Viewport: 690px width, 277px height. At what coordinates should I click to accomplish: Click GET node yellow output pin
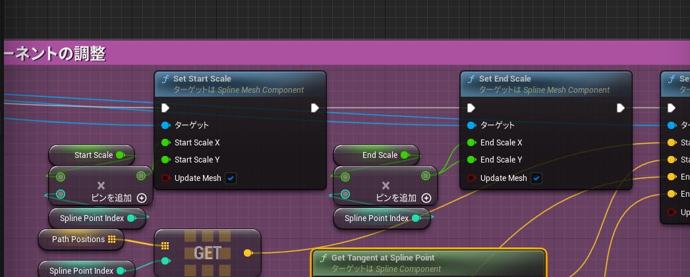point(248,253)
